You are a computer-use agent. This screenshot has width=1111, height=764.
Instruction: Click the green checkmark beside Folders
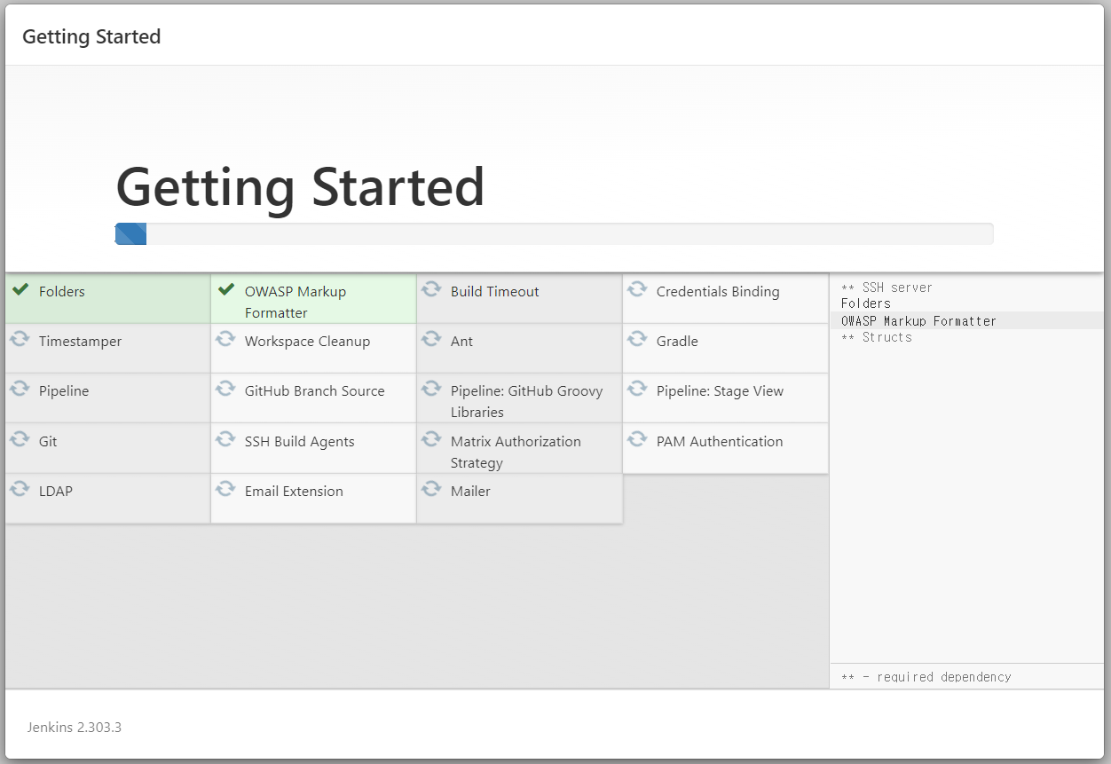(20, 290)
